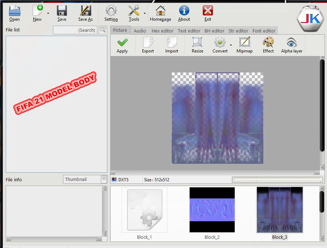Click the JK logo badge
The image size is (327, 248).
(311, 19)
